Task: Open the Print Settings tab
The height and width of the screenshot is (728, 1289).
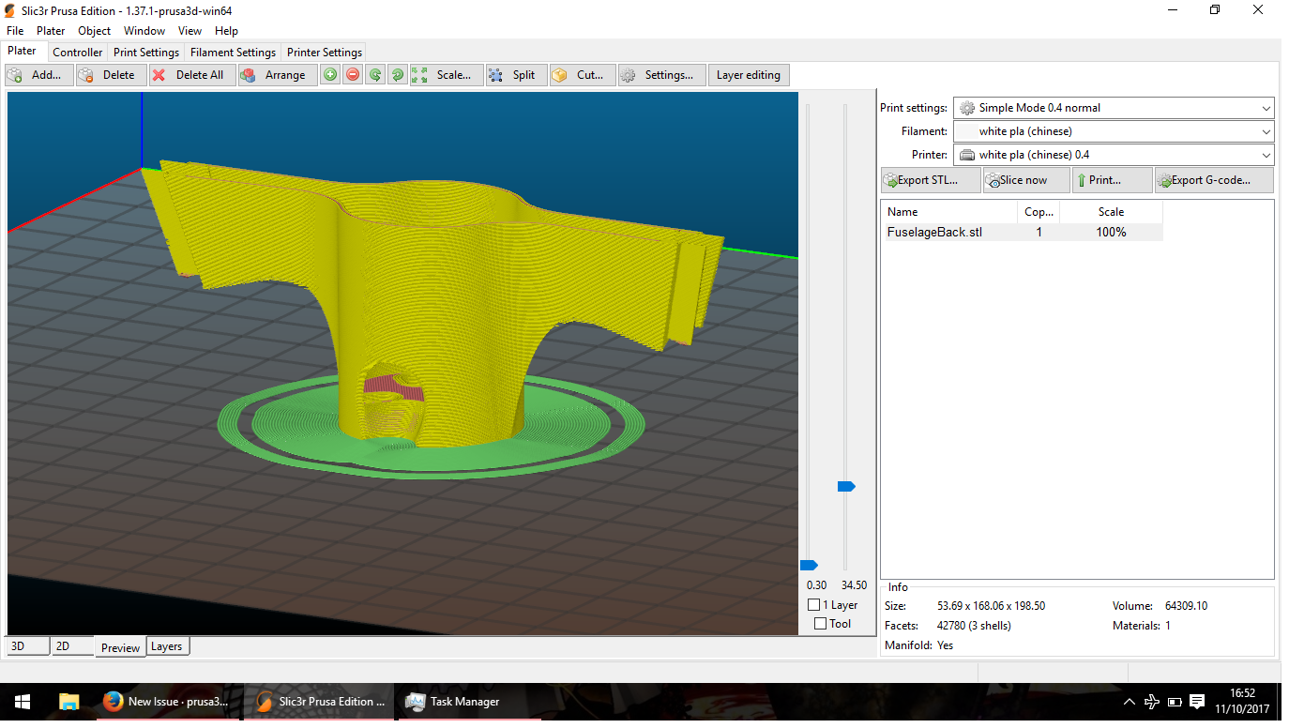Action: (x=146, y=53)
